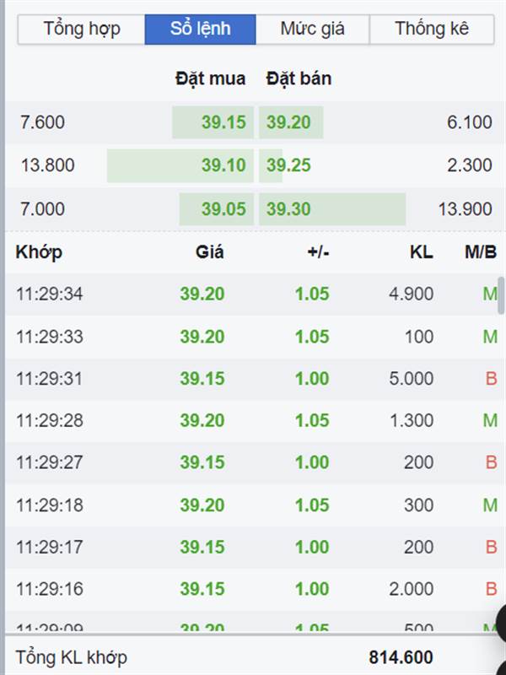Select the 39.10 bid price
This screenshot has width=506, height=675.
(x=223, y=165)
